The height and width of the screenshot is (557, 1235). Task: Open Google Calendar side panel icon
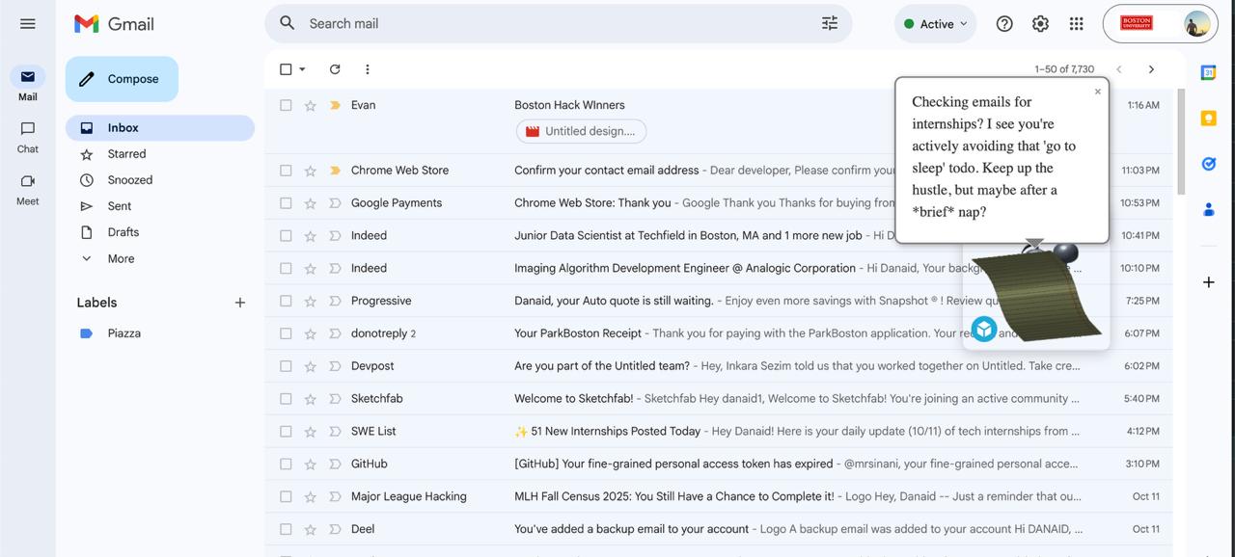pos(1208,73)
